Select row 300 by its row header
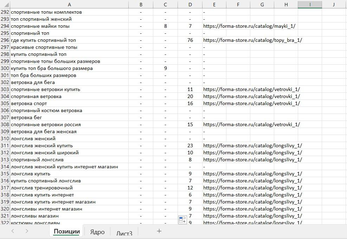347x239 pixels. pyautogui.click(x=5, y=68)
